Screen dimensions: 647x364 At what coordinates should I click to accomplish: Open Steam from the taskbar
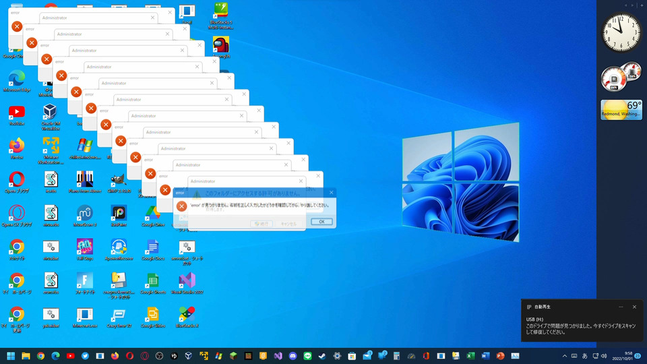pos(322,356)
